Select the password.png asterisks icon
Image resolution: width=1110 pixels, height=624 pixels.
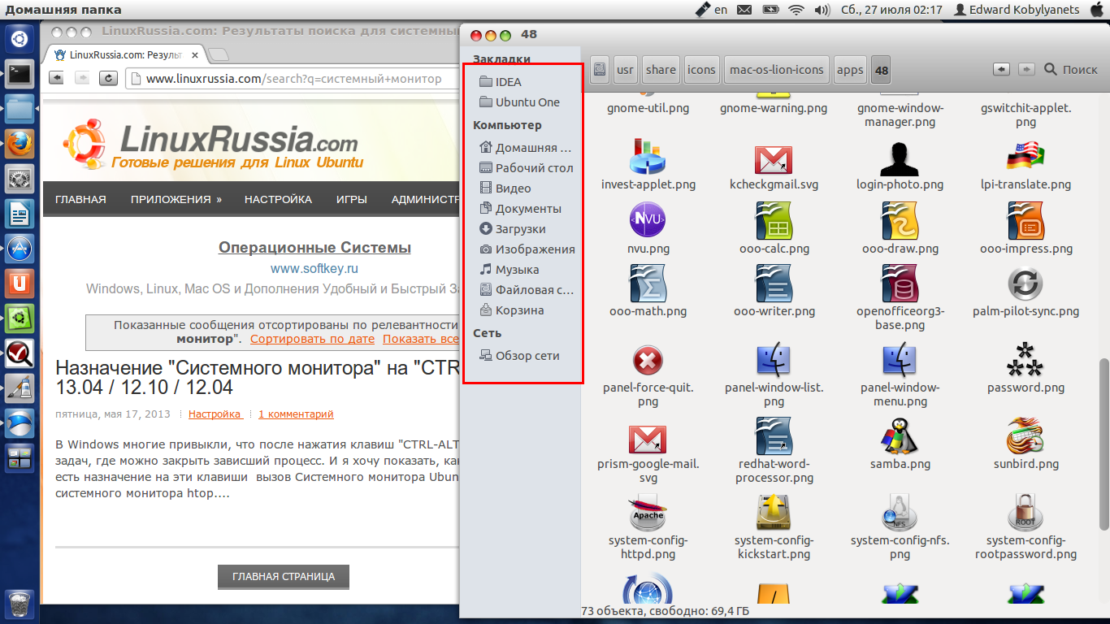1025,359
